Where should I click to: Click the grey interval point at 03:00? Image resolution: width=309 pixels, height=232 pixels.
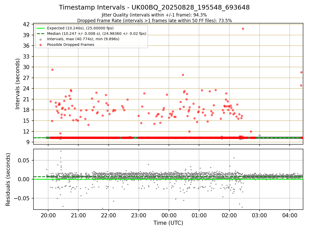(260, 135)
